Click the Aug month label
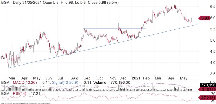Screen dimensions: 216x104 point(75,78)
